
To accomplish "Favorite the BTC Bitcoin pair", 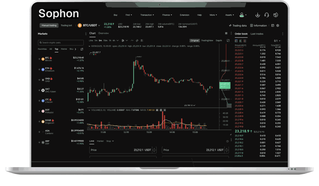I will [x=40, y=59].
